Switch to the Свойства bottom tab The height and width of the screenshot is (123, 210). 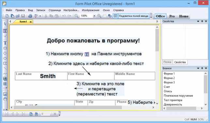pos(180,62)
